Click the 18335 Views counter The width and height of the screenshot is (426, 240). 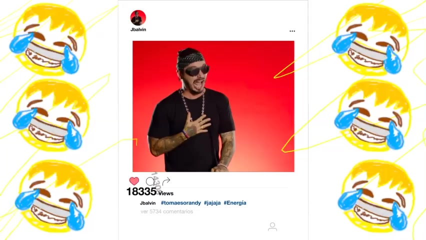coord(149,192)
